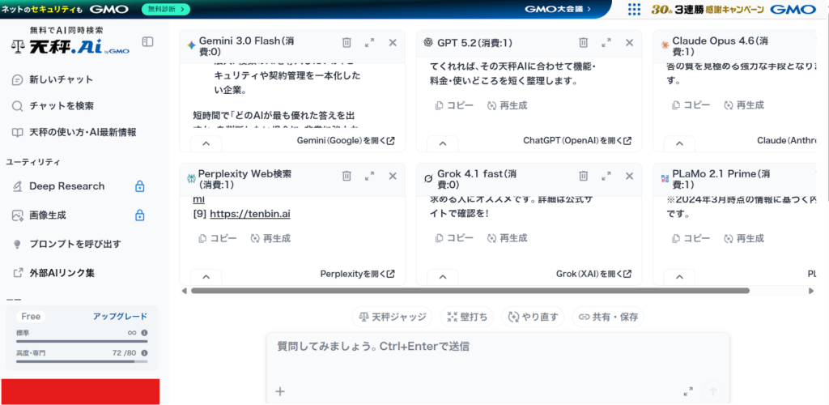Open 天秤の使い方・AI最新情報
Image resolution: width=829 pixels, height=405 pixels.
pos(74,132)
